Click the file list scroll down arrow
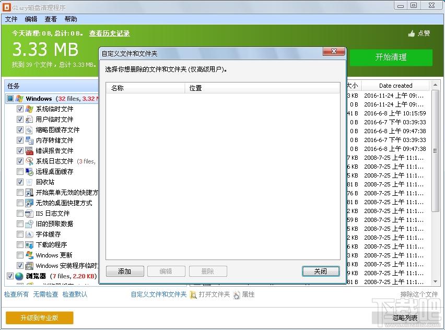Viewport: 445px width, 330px height. click(435, 282)
